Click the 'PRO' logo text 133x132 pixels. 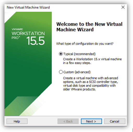[x=16, y=38]
